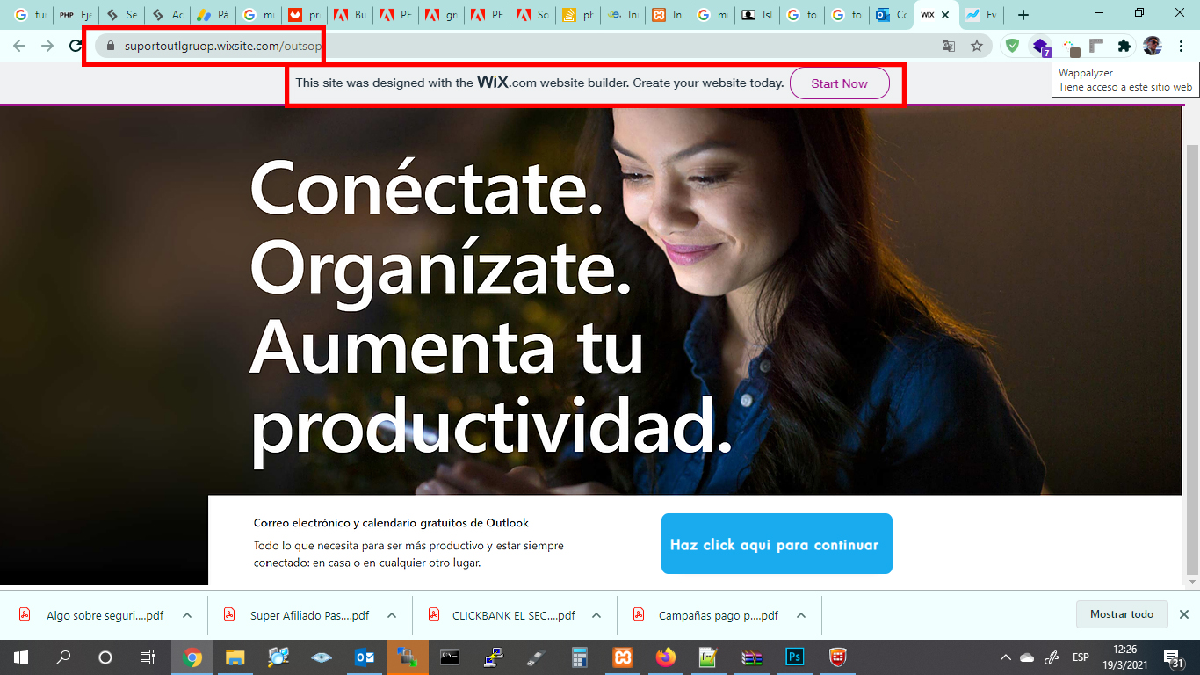Click the Start Now button in Wix banner
1200x675 pixels.
click(x=839, y=83)
